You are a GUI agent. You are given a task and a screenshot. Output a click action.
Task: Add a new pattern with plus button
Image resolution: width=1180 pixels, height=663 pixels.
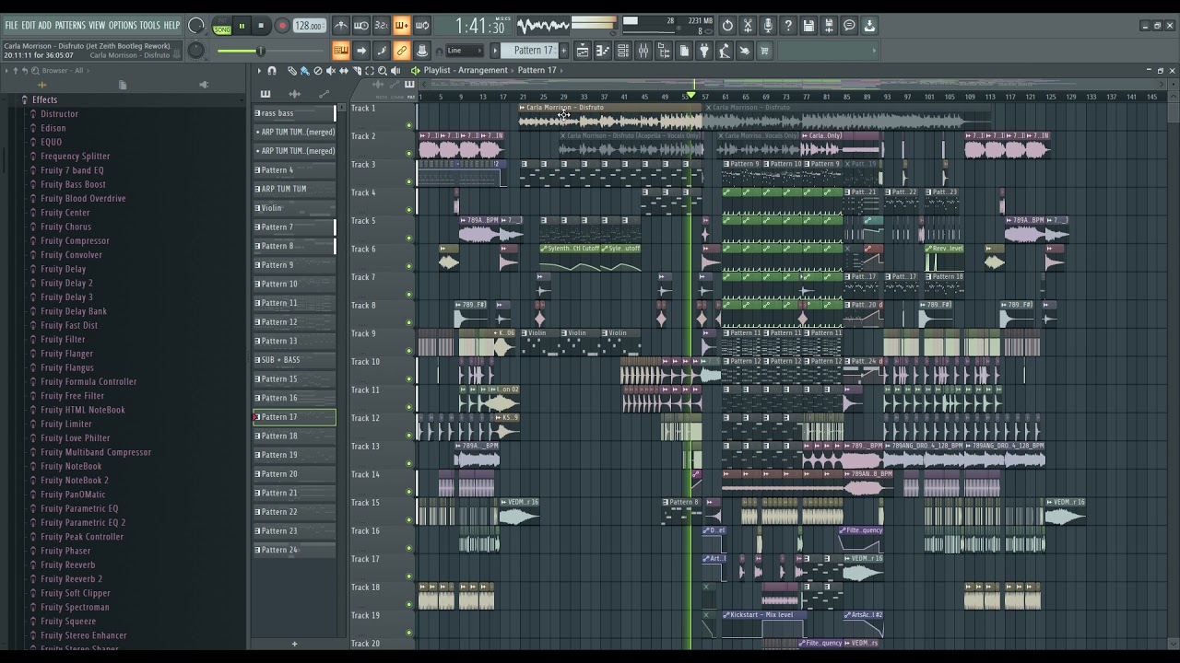pos(563,51)
